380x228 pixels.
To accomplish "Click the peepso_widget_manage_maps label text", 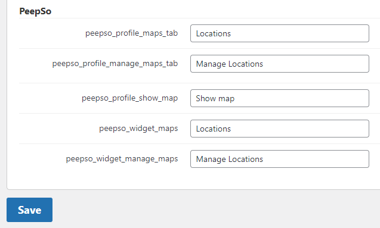I will 122,159.
